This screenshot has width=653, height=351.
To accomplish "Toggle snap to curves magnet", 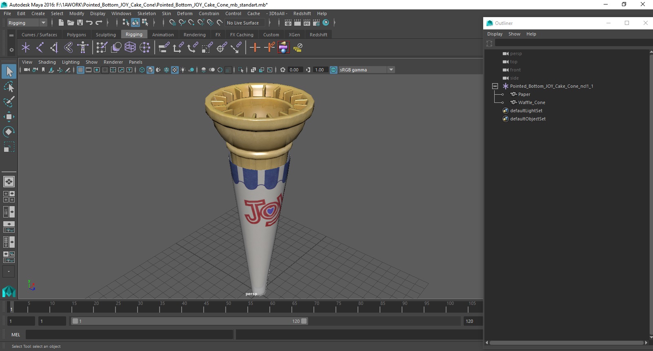I will 182,23.
